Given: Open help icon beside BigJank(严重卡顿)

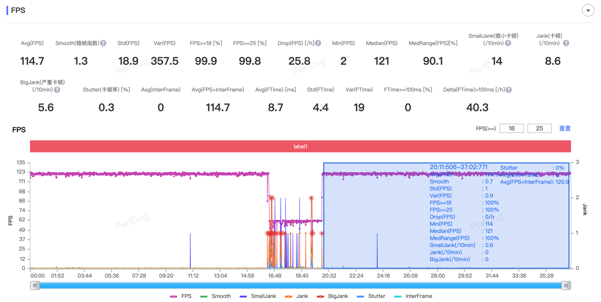Looking at the screenshot, I should [x=57, y=90].
